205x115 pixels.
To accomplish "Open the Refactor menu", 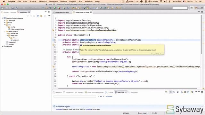I will (x=43, y=1).
